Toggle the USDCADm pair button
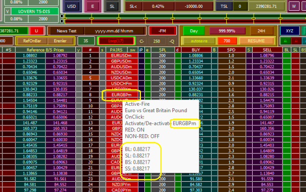Viewport: 306px width, 192px height. tap(122, 78)
